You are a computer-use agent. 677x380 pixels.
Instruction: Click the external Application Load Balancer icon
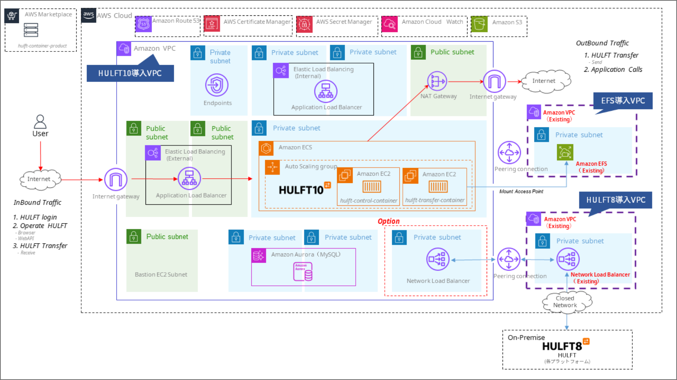coord(189,178)
